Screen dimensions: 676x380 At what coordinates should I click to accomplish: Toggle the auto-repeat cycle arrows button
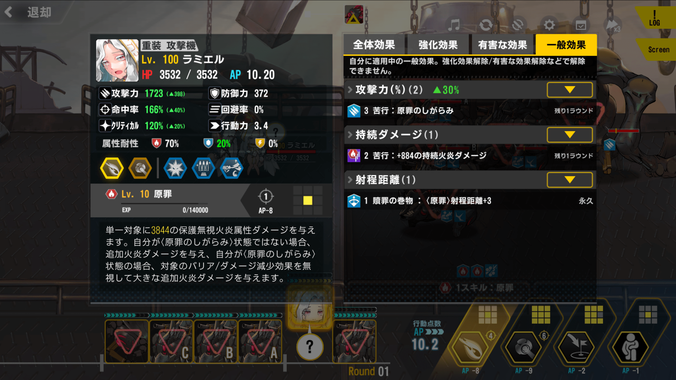click(486, 25)
